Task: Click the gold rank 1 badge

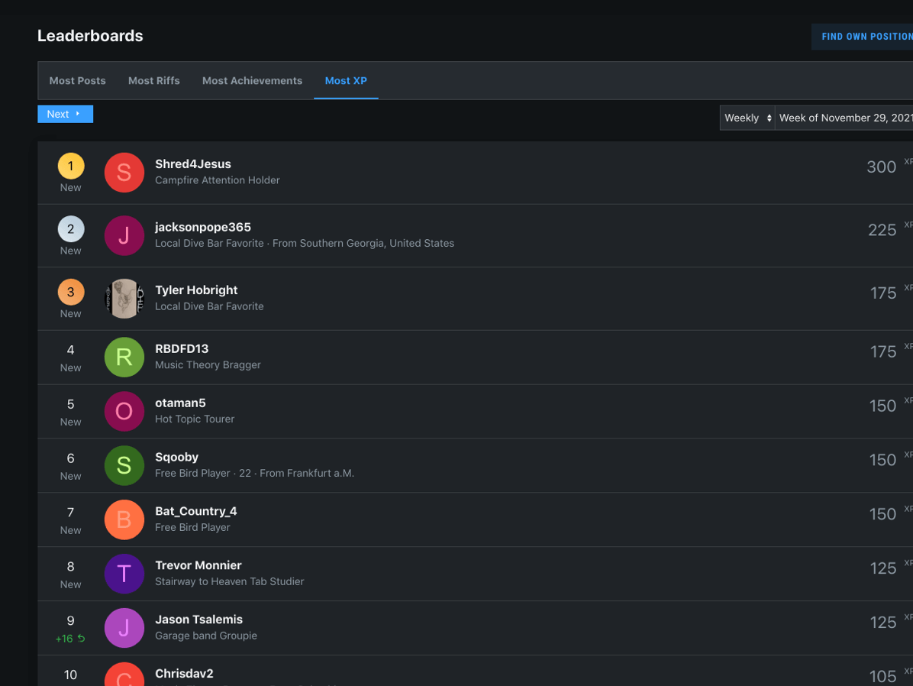Action: click(71, 166)
